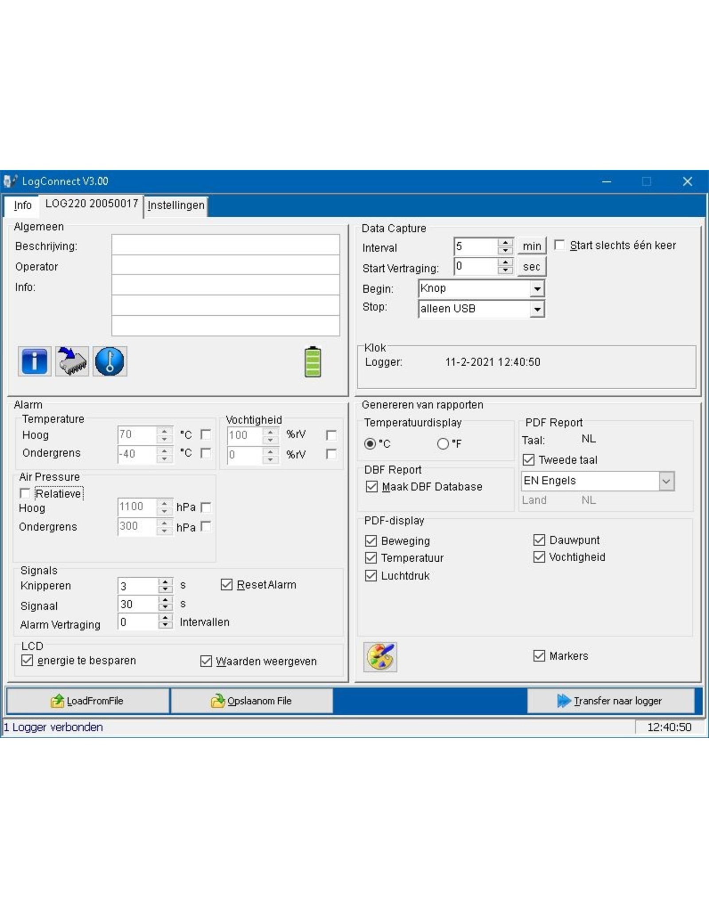This screenshot has height=908, width=709.
Task: Uncheck Temperatuur in PDF-display
Action: 371,558
